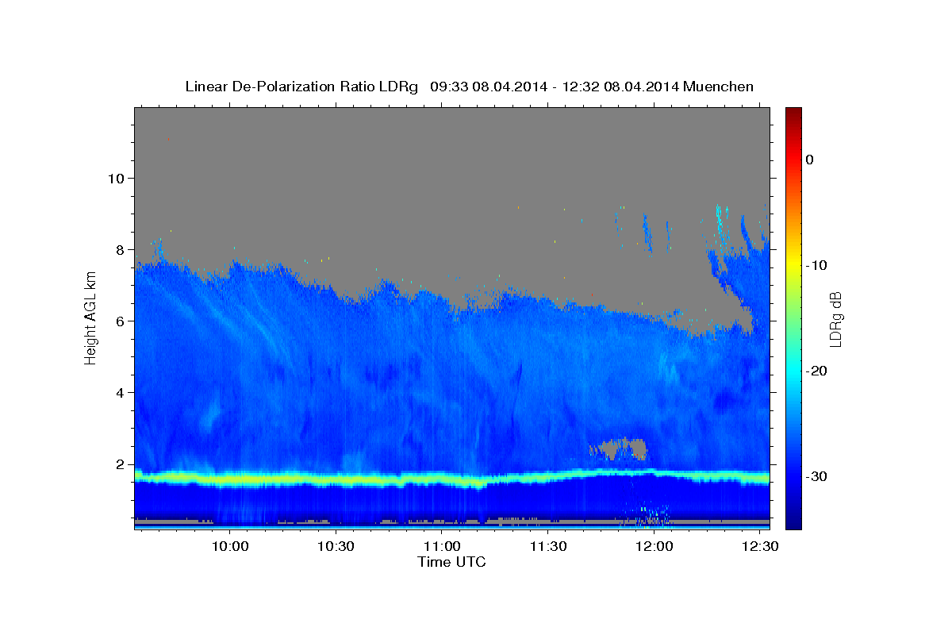
Task: Click the plot title 'Linear De-Polarization Ratio LDRg'
Action: pos(301,87)
